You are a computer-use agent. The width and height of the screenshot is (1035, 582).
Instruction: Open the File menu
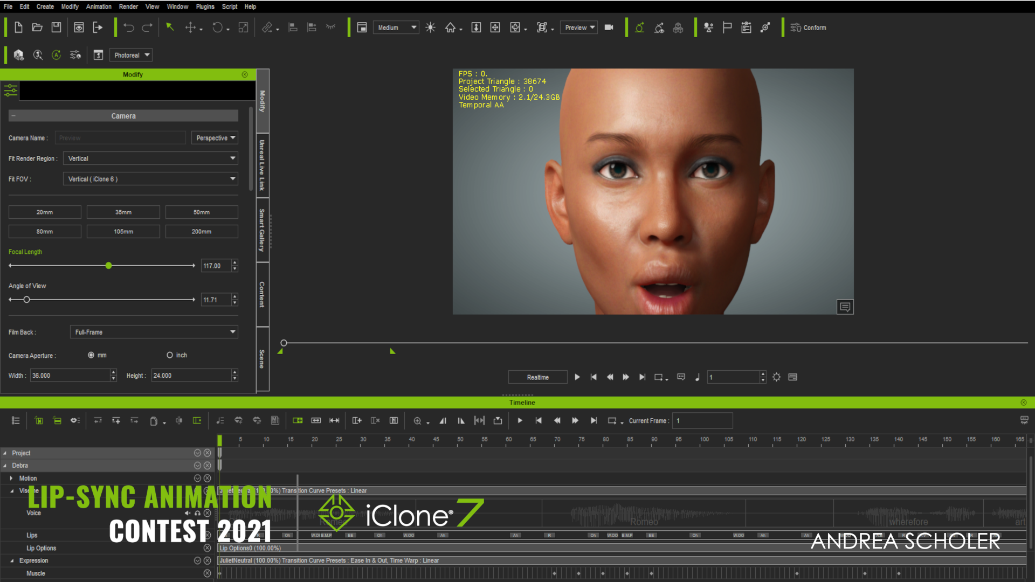click(x=8, y=6)
